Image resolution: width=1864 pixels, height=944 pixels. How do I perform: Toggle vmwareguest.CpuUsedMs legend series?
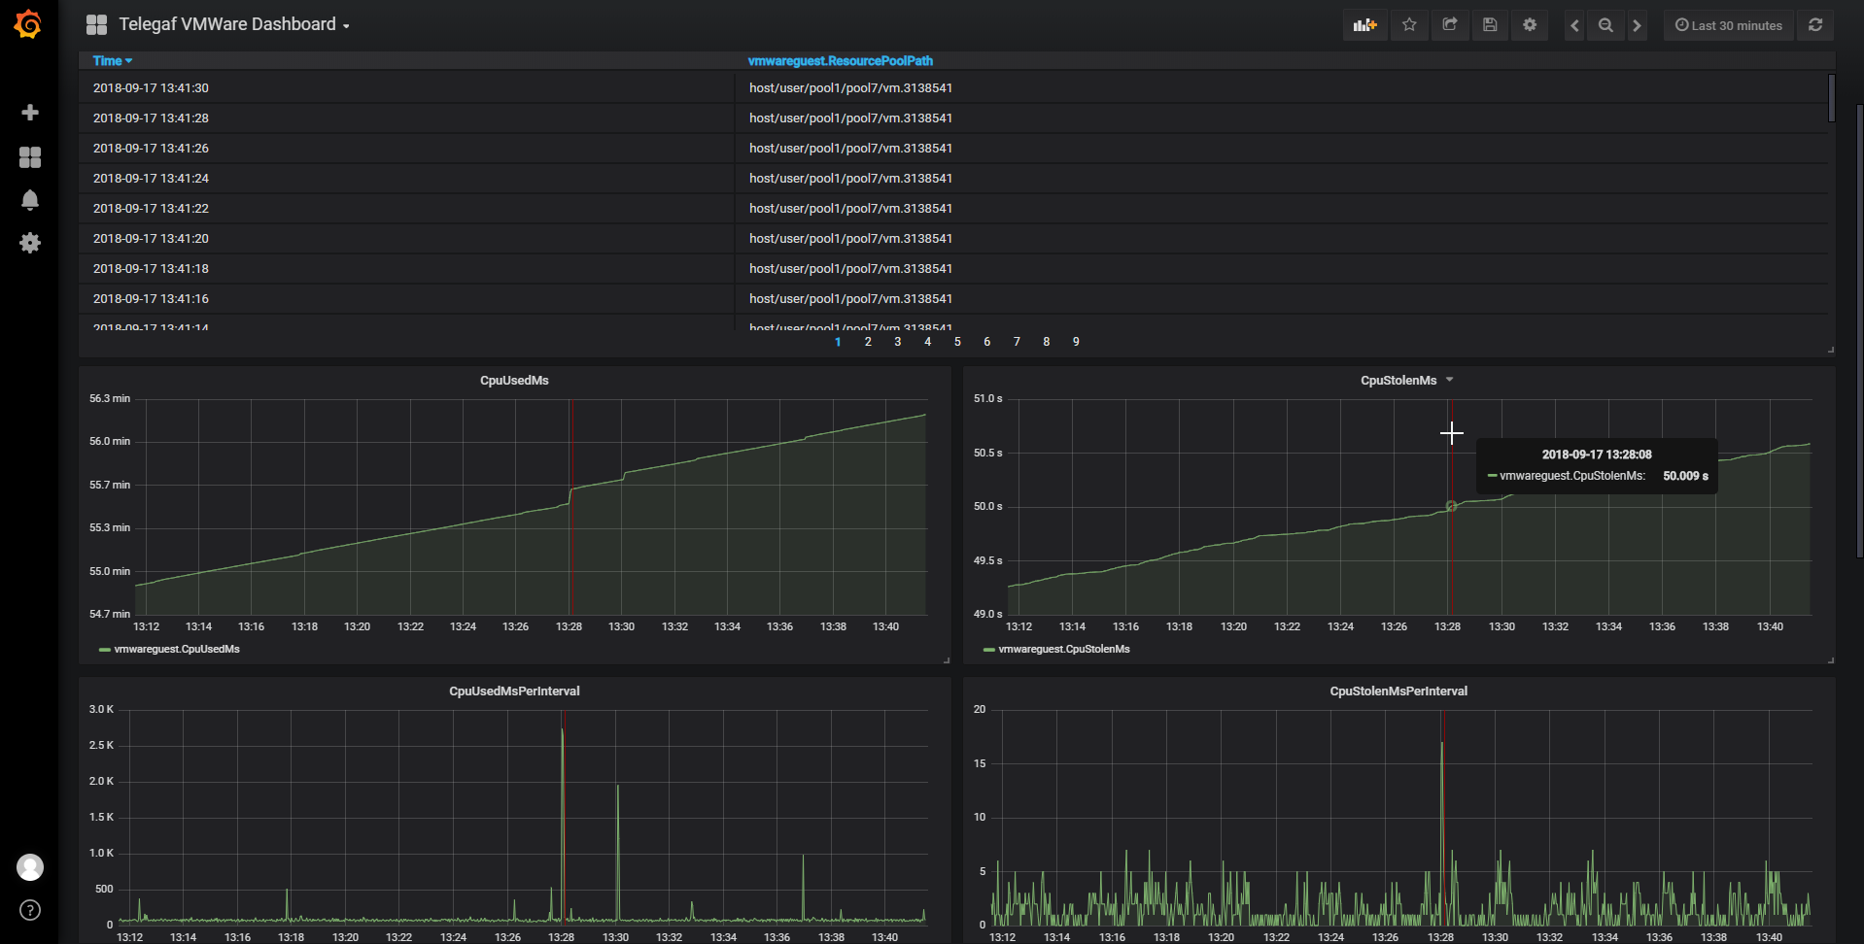click(x=177, y=649)
